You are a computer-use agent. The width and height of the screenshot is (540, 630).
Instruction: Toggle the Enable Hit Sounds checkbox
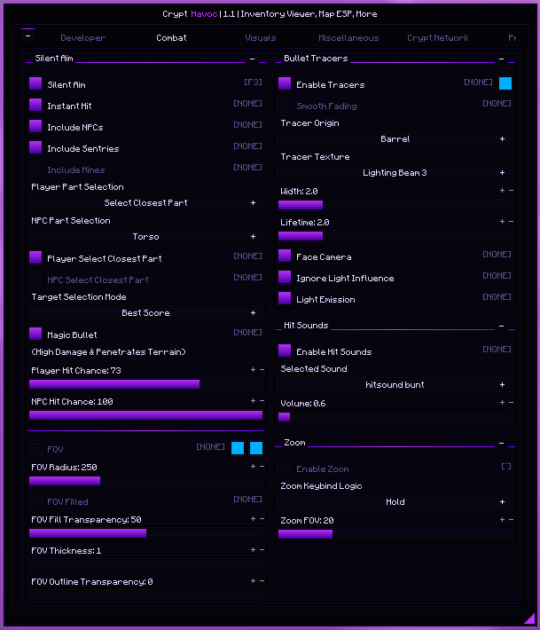[x=285, y=350]
